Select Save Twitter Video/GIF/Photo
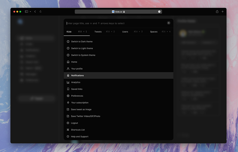Image resolution: width=238 pixels, height=152 pixels. pyautogui.click(x=118, y=116)
